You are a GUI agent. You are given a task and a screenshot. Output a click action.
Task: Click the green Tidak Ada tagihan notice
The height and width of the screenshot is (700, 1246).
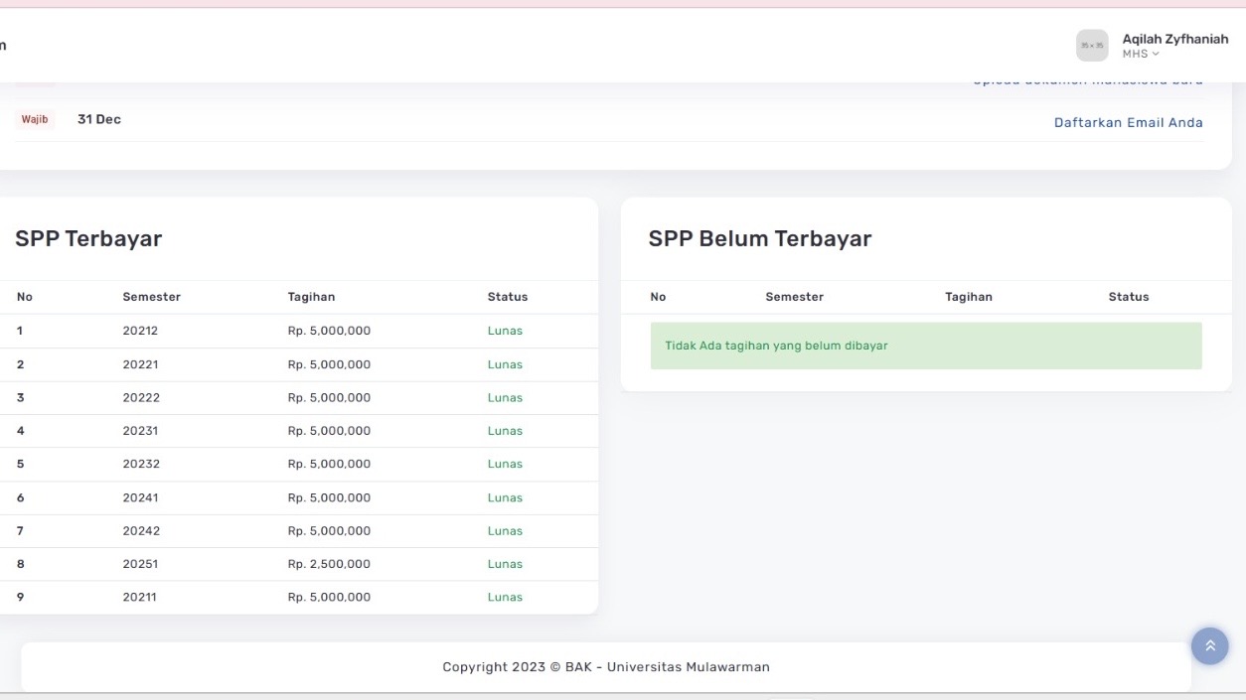pos(925,346)
